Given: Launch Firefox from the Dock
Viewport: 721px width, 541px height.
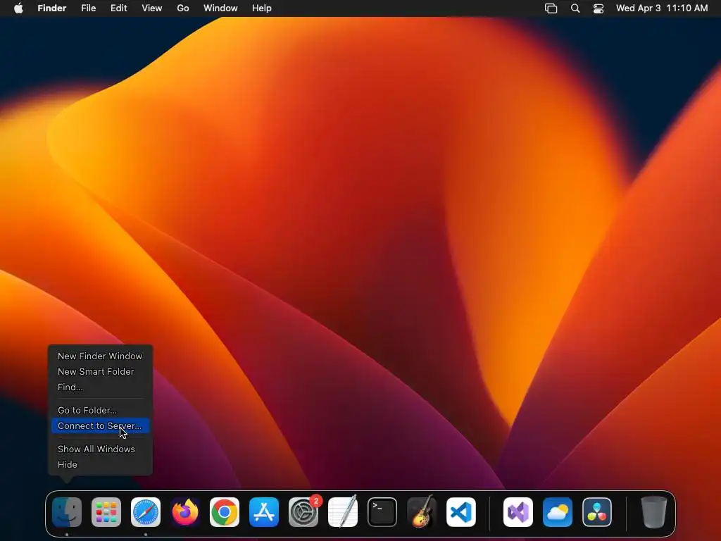Looking at the screenshot, I should [185, 512].
